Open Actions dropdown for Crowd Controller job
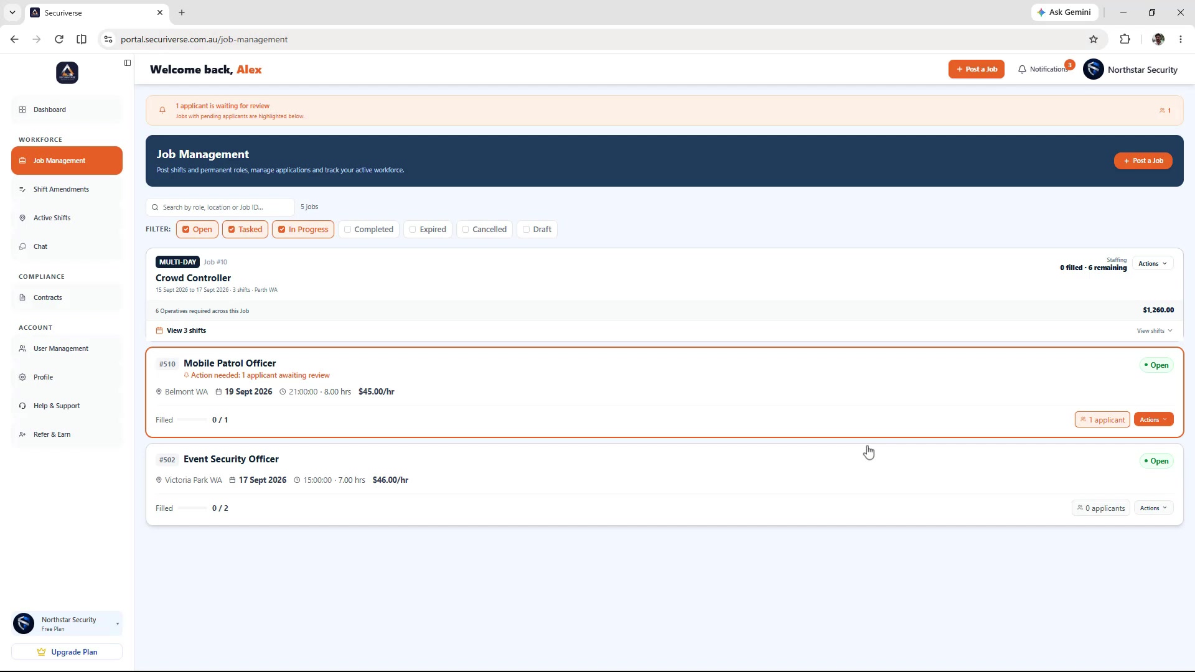The image size is (1195, 672). (x=1153, y=264)
